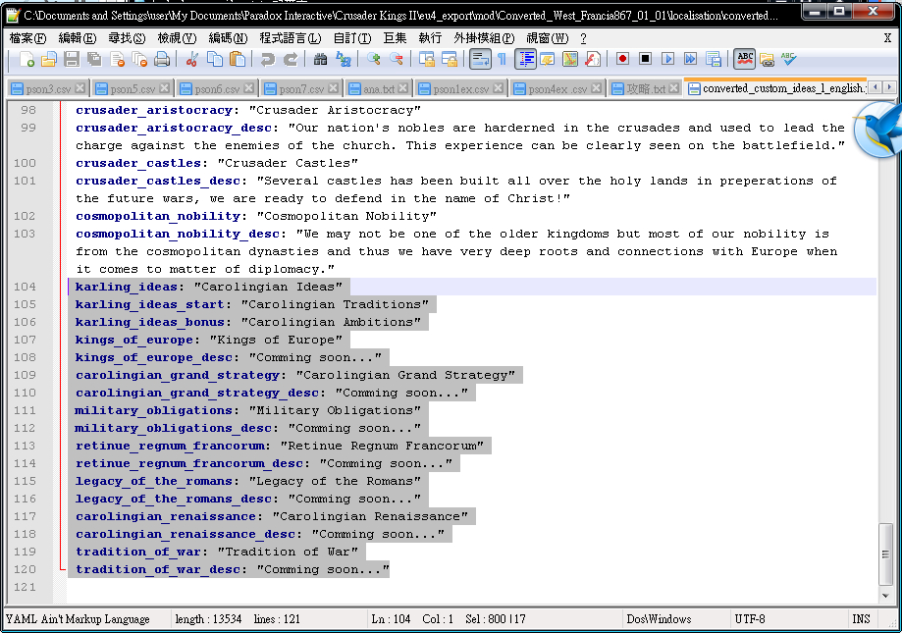The width and height of the screenshot is (902, 633).
Task: Zoom out the editor view
Action: point(397,59)
